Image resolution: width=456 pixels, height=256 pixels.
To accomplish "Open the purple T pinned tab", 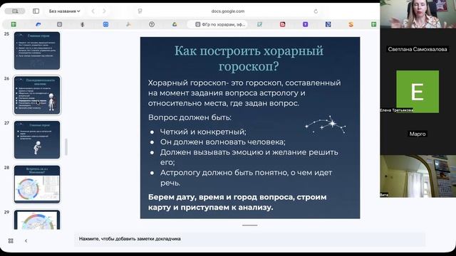I will point(305,24).
